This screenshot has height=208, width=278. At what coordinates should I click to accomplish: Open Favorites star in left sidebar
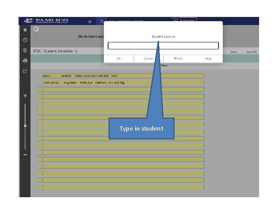click(25, 30)
